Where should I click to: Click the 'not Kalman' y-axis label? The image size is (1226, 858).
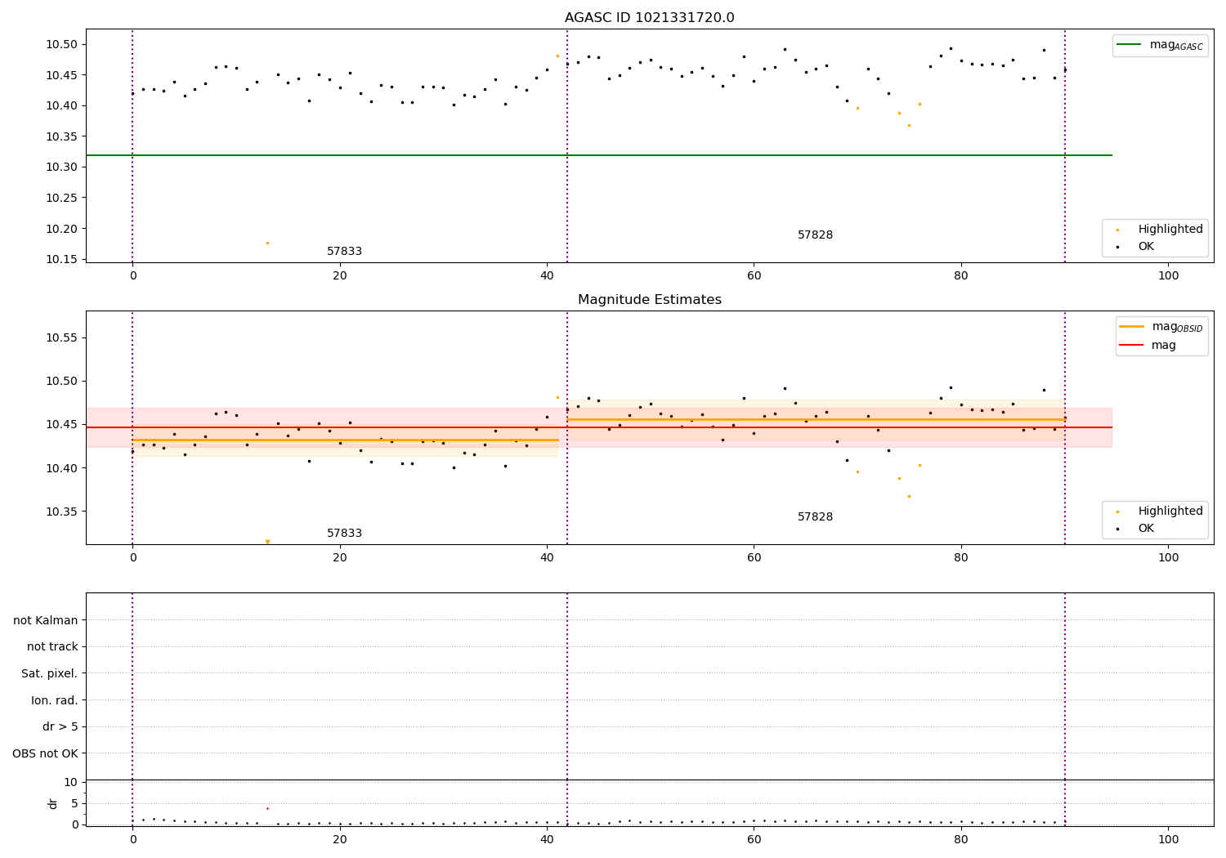tap(46, 620)
